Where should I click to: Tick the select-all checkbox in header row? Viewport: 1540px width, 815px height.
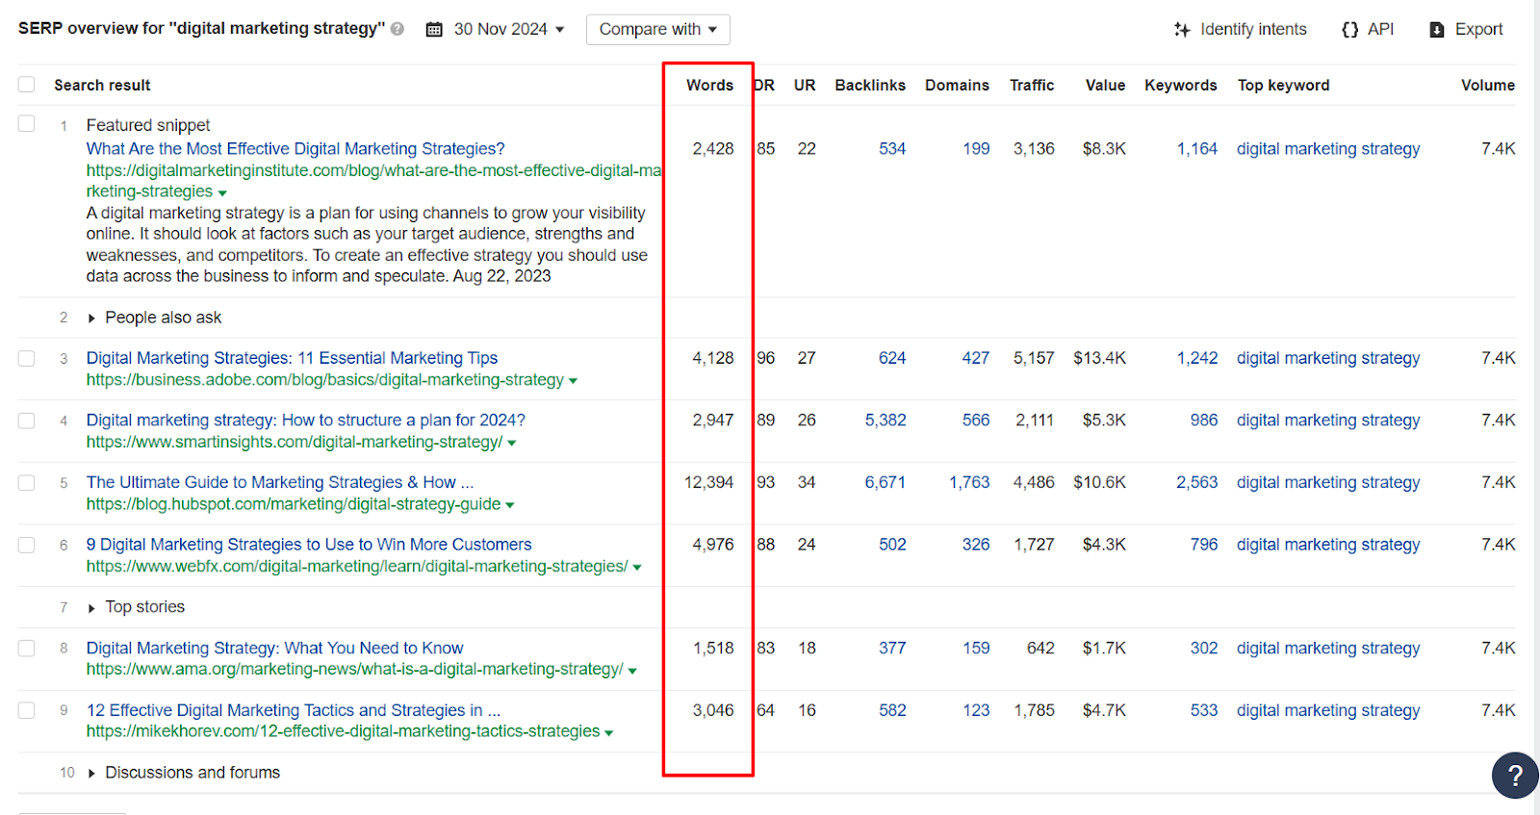click(x=27, y=85)
